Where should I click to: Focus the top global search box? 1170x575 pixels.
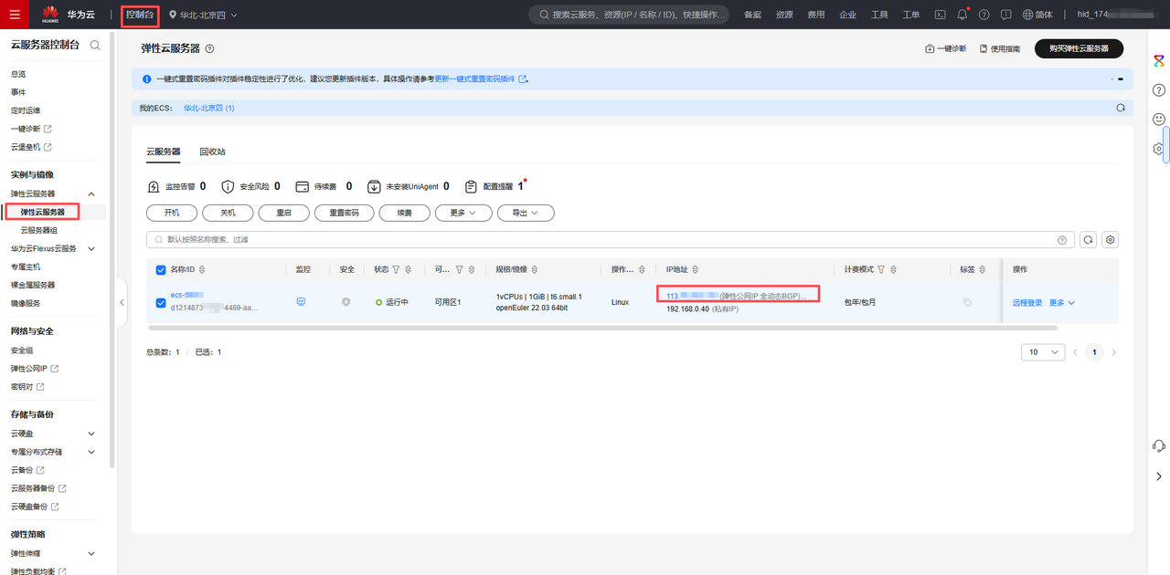629,15
